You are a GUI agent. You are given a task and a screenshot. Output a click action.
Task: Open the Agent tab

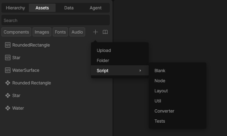click(96, 8)
